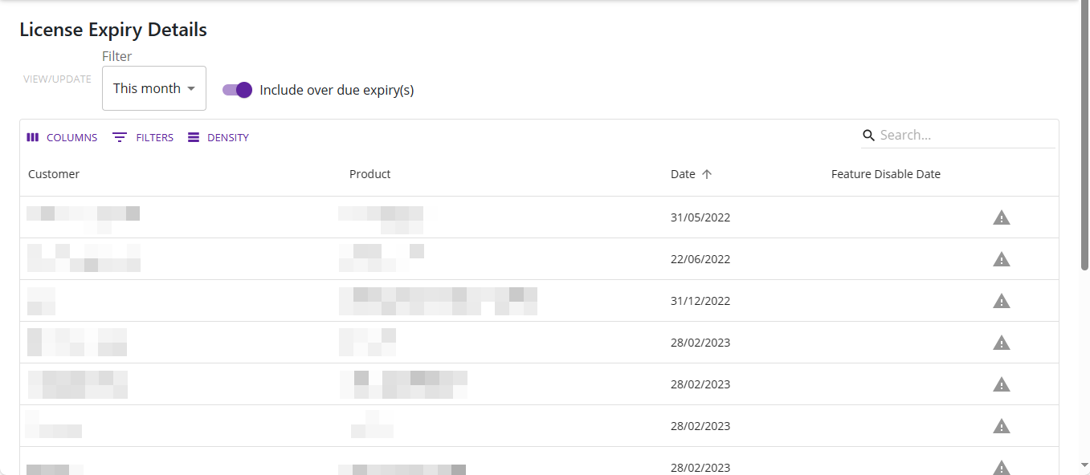Select the 31/12/2022 date cell
Viewport: 1090px width, 475px height.
click(700, 301)
